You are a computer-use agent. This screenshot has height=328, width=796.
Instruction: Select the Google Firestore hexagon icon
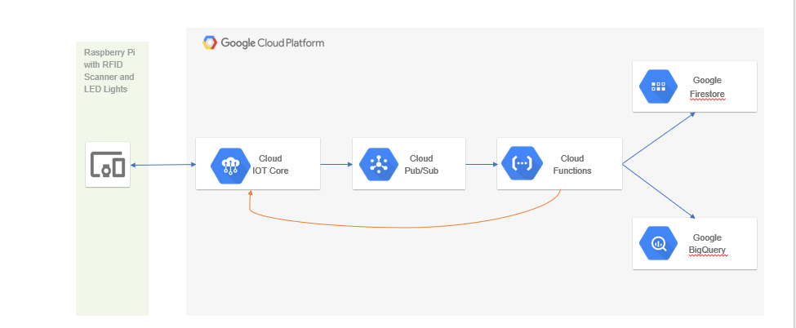tap(658, 86)
